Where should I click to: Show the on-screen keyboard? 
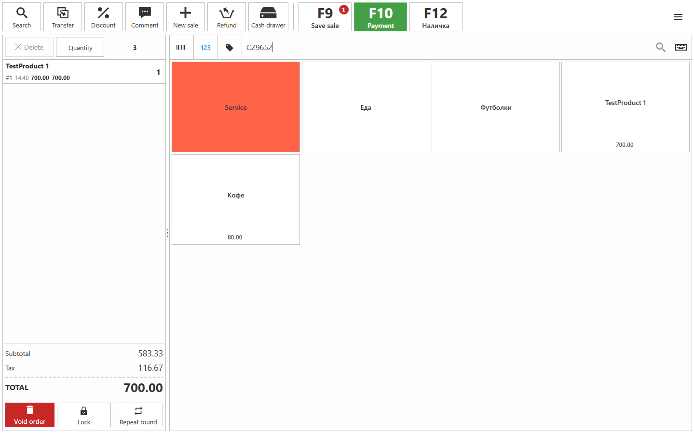pyautogui.click(x=680, y=47)
